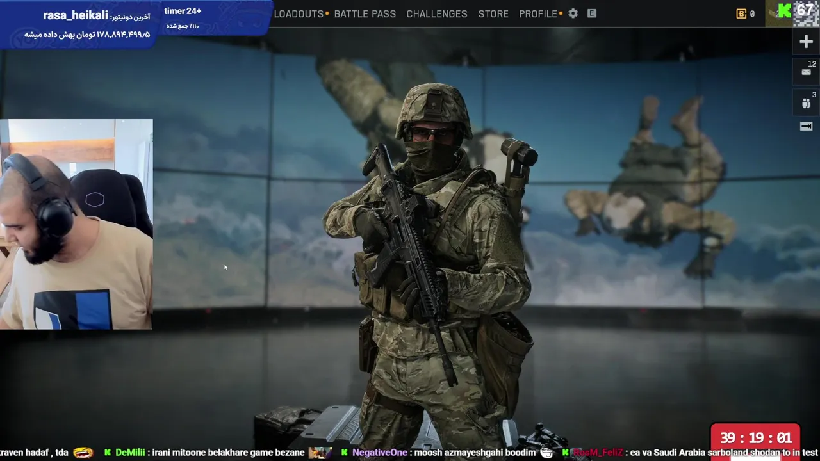Click the gold B currency icon
Viewport: 820px width, 461px height.
point(741,13)
